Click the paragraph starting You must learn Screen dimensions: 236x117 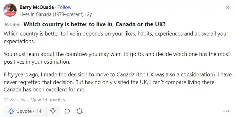coord(117,58)
